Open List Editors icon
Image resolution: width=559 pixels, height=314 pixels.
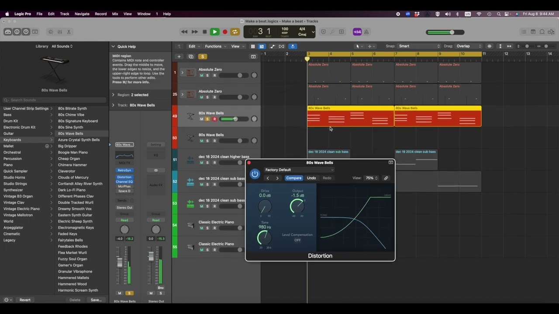coord(524,32)
